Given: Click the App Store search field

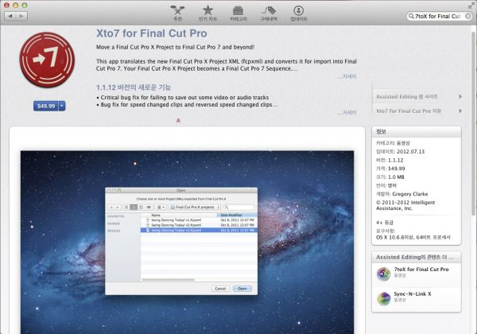Looking at the screenshot, I should click(438, 16).
